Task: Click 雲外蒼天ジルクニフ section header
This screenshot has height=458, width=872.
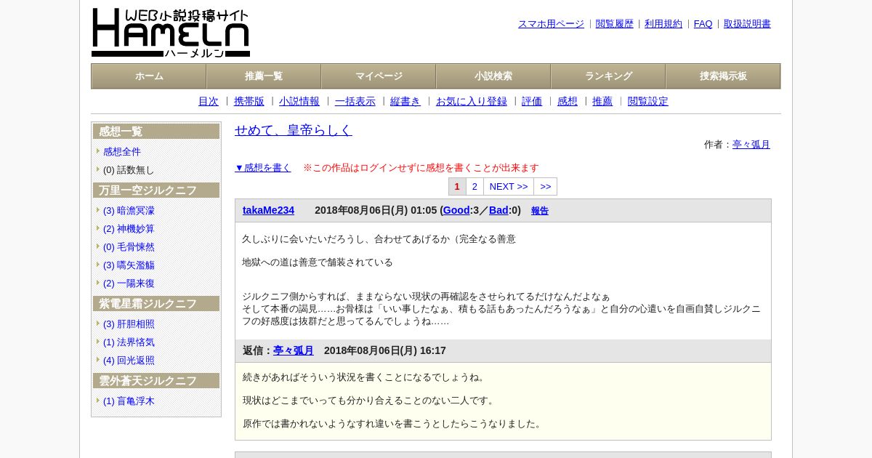Action: pyautogui.click(x=156, y=381)
